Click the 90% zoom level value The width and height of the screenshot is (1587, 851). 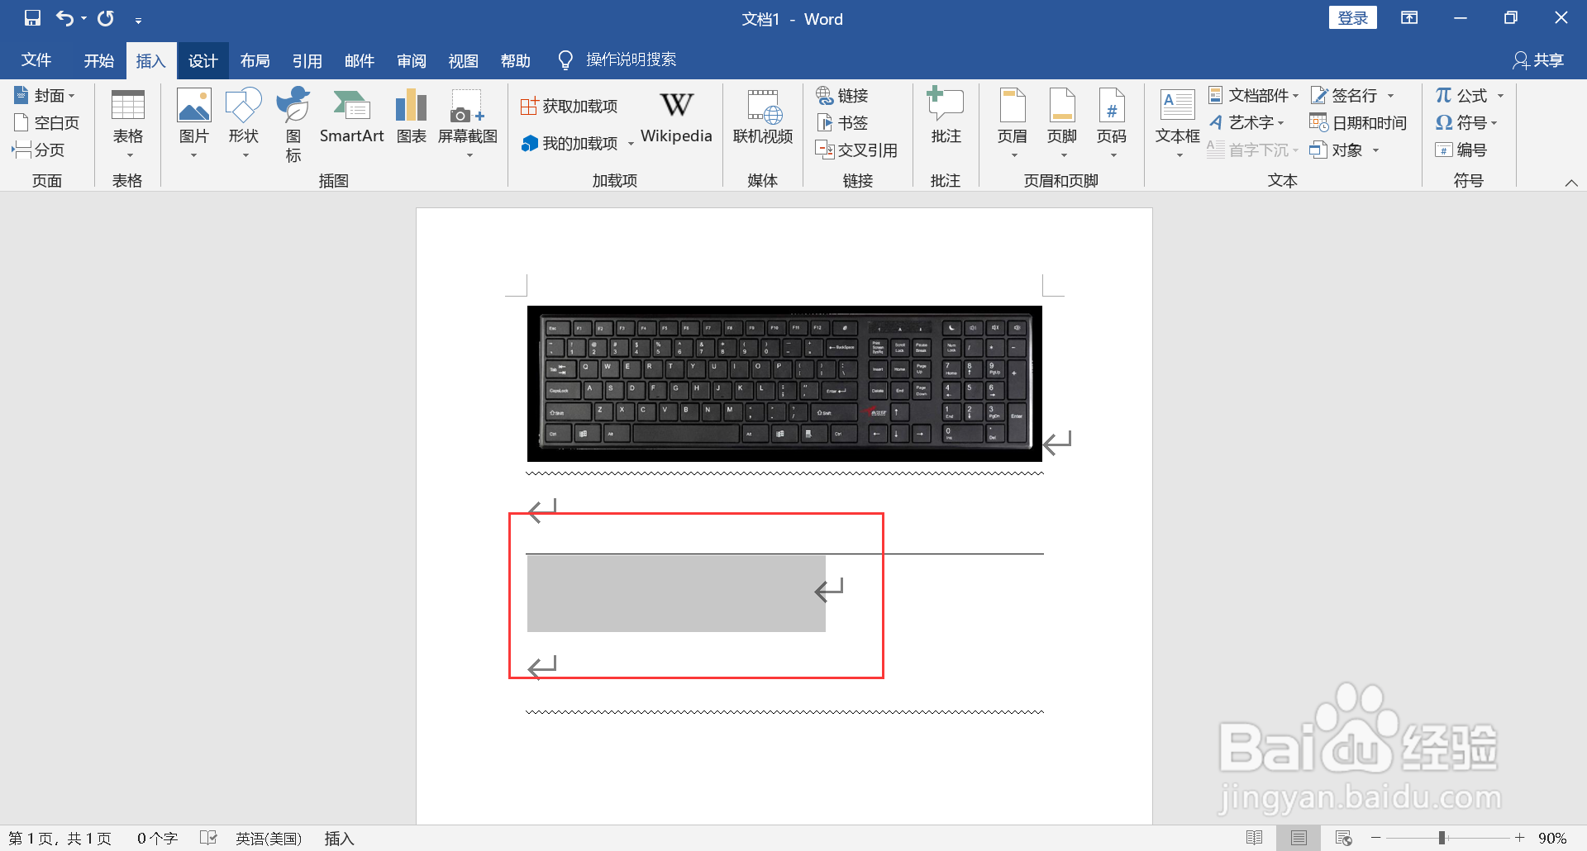point(1552,839)
